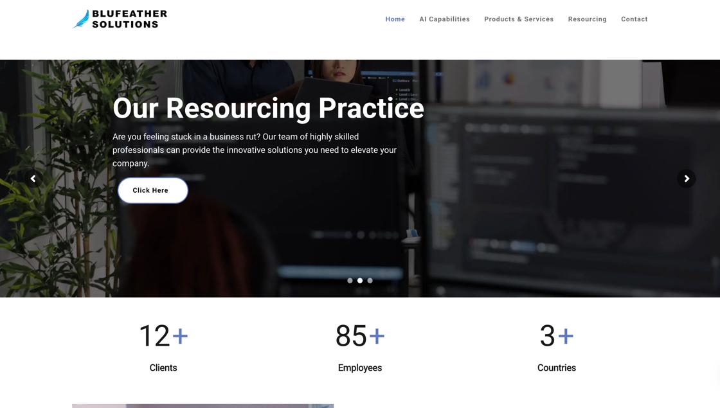Screen dimensions: 720x408
Task: Advance slideshow with right arrow
Action: [x=686, y=177]
